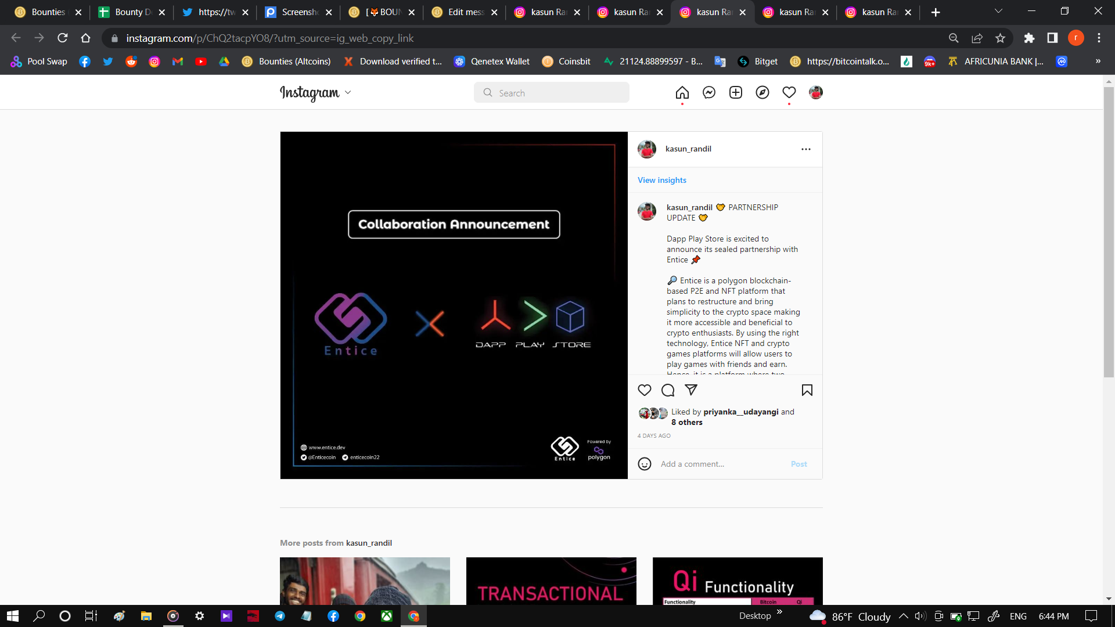Open tab search dropdown arrow
The image size is (1115, 627).
click(x=998, y=12)
